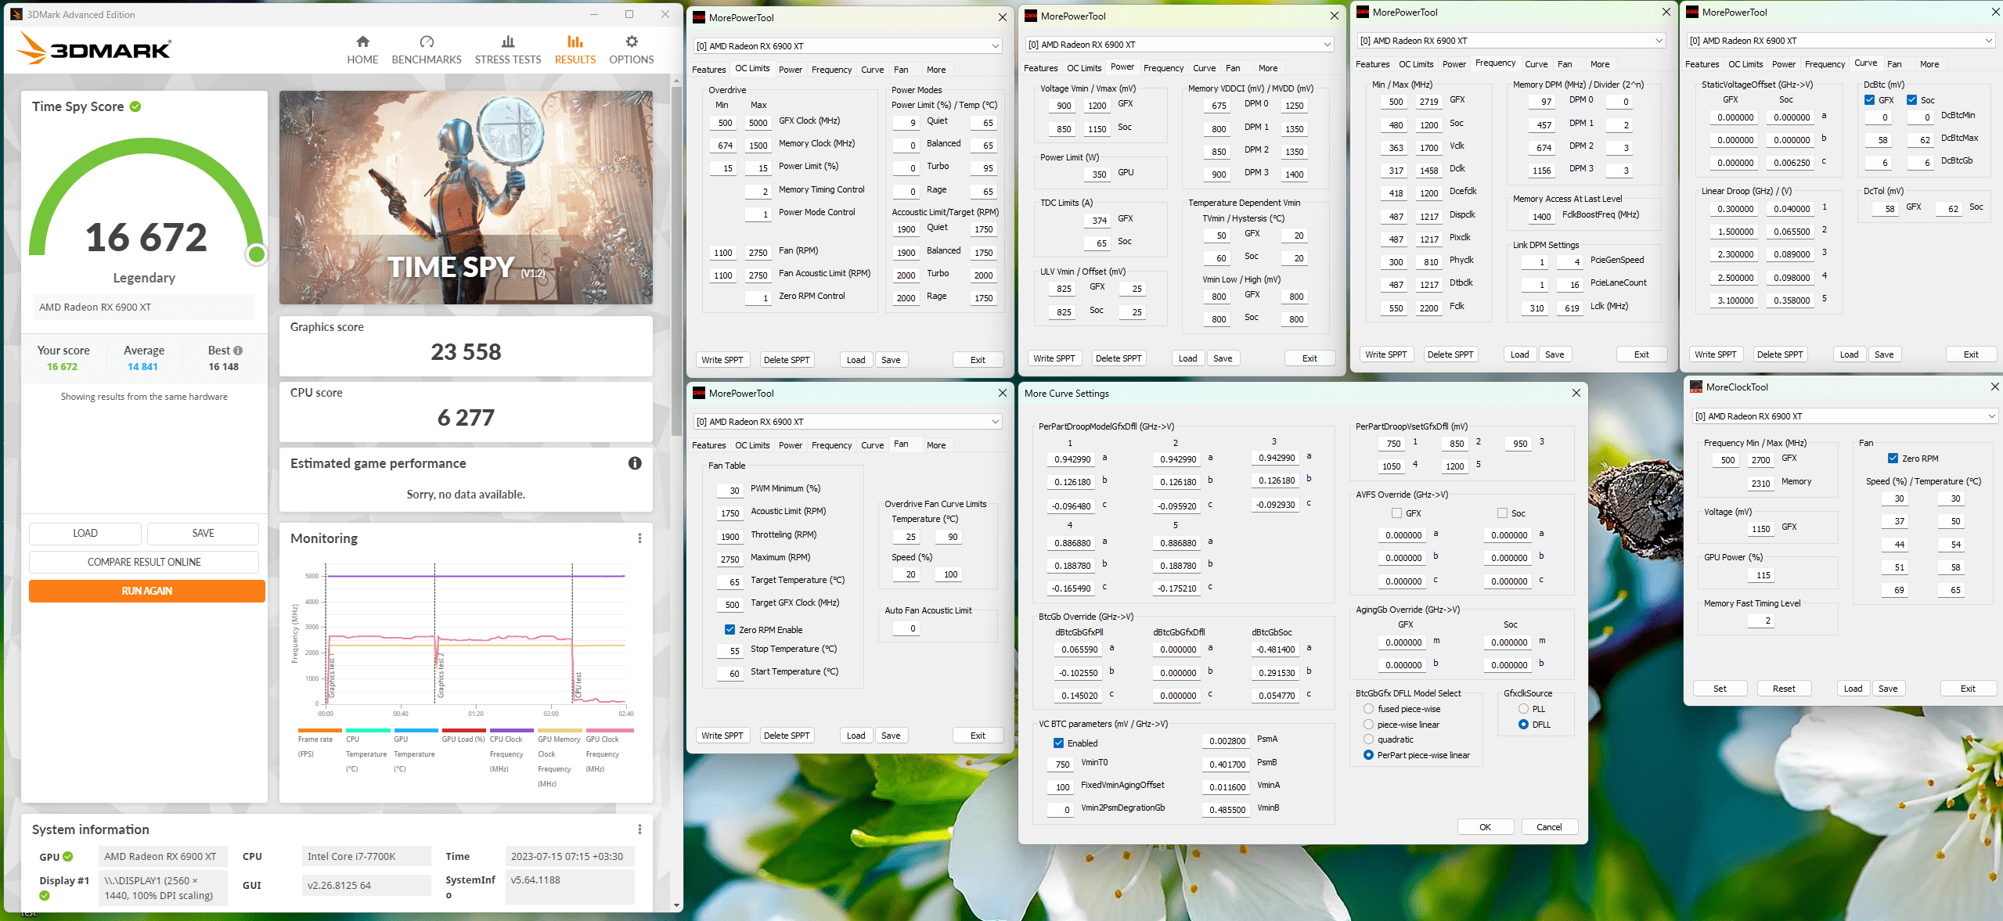Click the 3DMark scrollbar up arrow
The height and width of the screenshot is (921, 2003).
(x=676, y=80)
